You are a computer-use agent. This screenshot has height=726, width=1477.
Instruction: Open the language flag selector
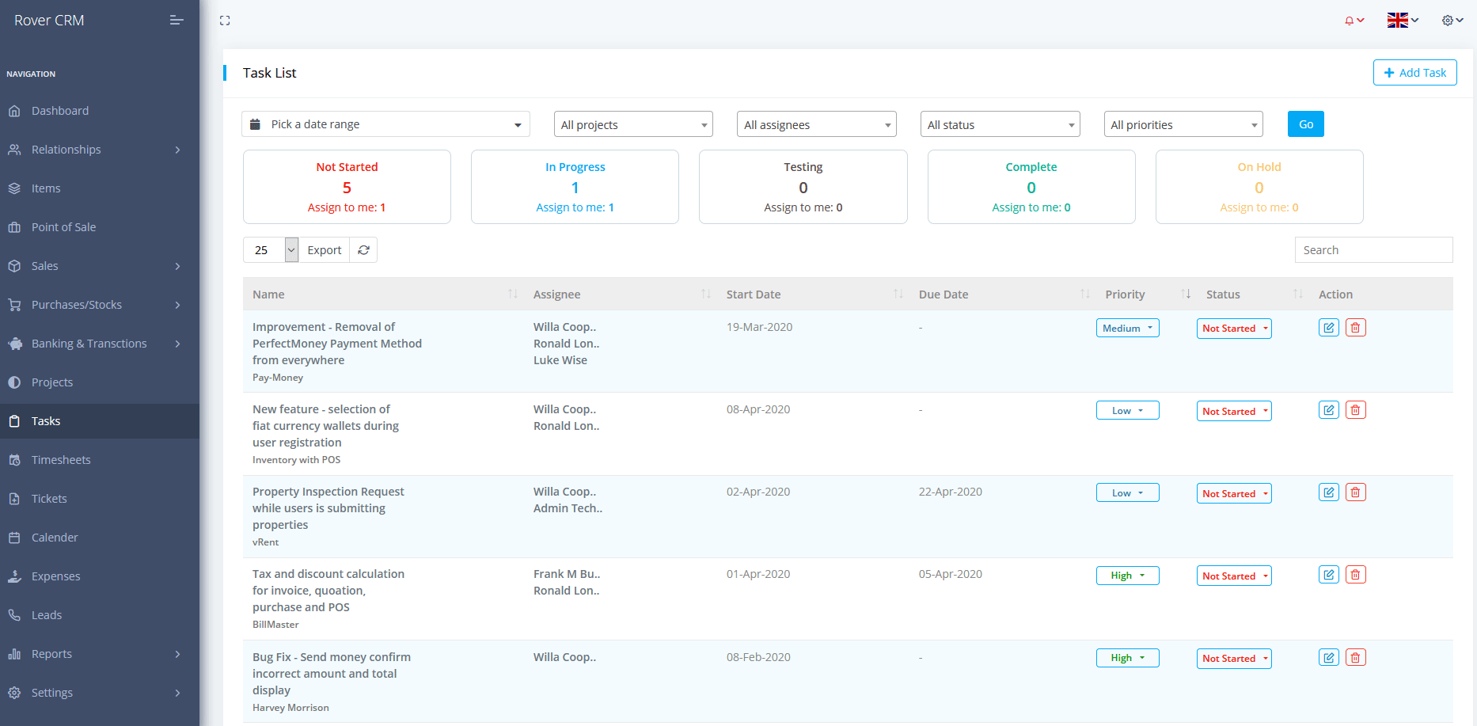[x=1402, y=21]
